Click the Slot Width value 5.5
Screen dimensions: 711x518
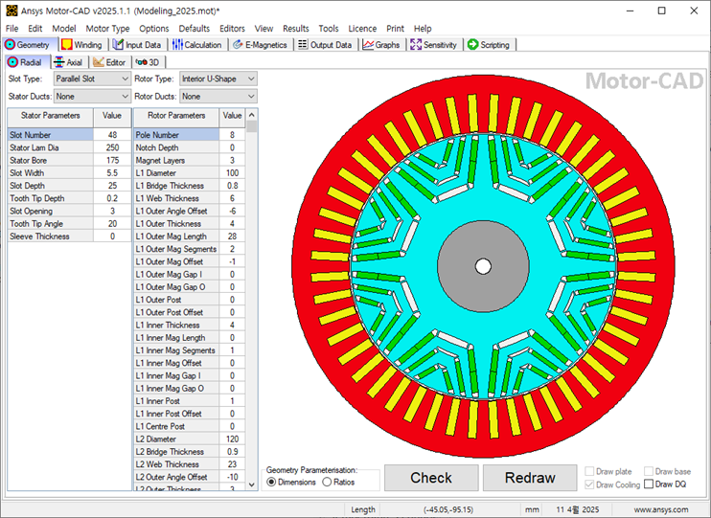pyautogui.click(x=112, y=172)
